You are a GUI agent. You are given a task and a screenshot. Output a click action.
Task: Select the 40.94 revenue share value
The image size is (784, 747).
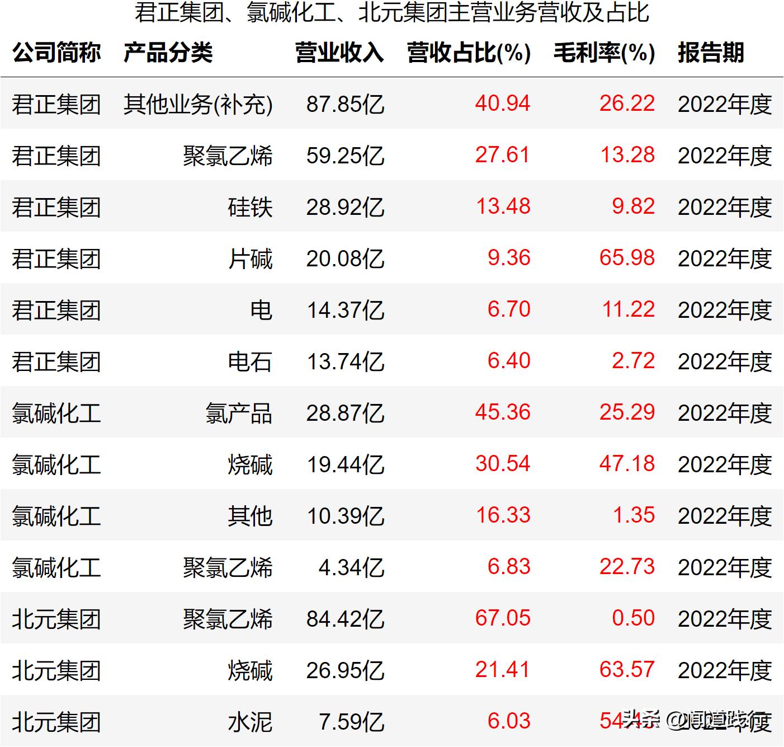503,104
